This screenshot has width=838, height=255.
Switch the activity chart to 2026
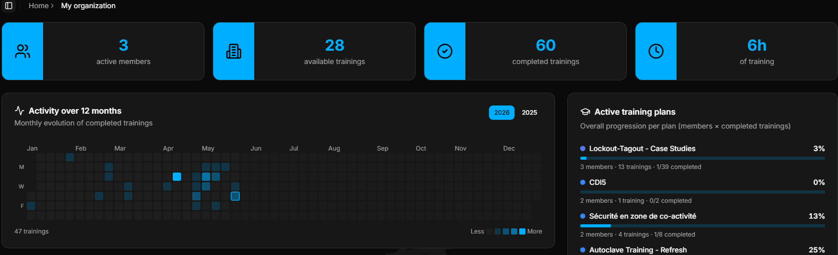point(502,113)
